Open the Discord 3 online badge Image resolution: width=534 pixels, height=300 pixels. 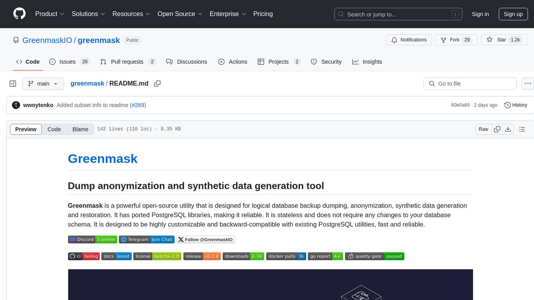pos(93,240)
